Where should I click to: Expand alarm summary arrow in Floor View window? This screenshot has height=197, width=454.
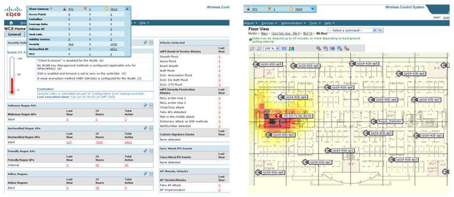tap(312, 9)
